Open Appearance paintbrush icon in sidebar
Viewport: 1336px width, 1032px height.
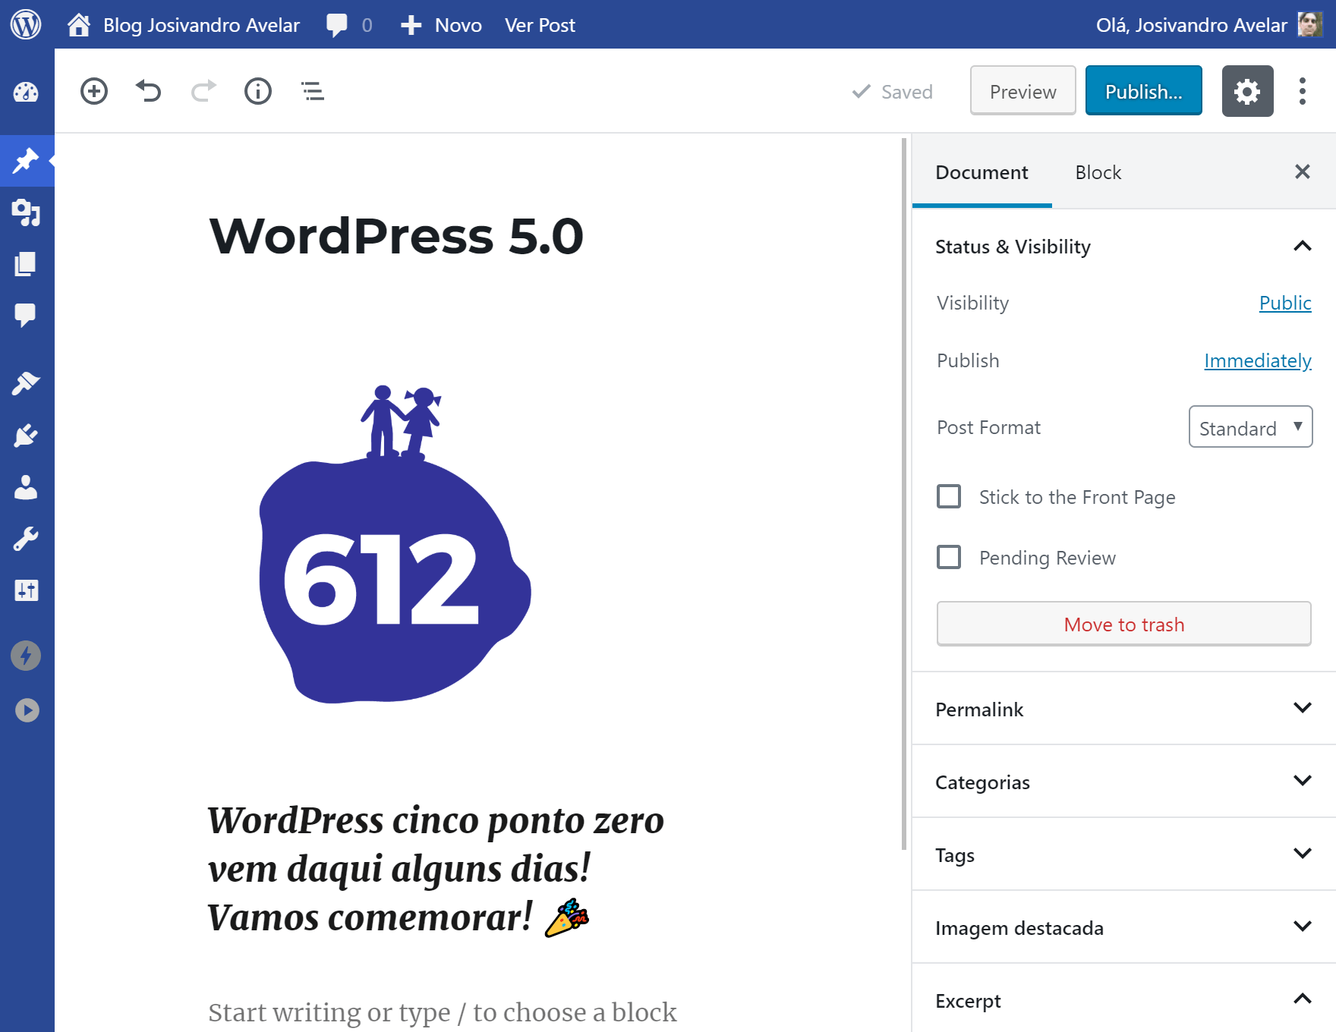[26, 383]
